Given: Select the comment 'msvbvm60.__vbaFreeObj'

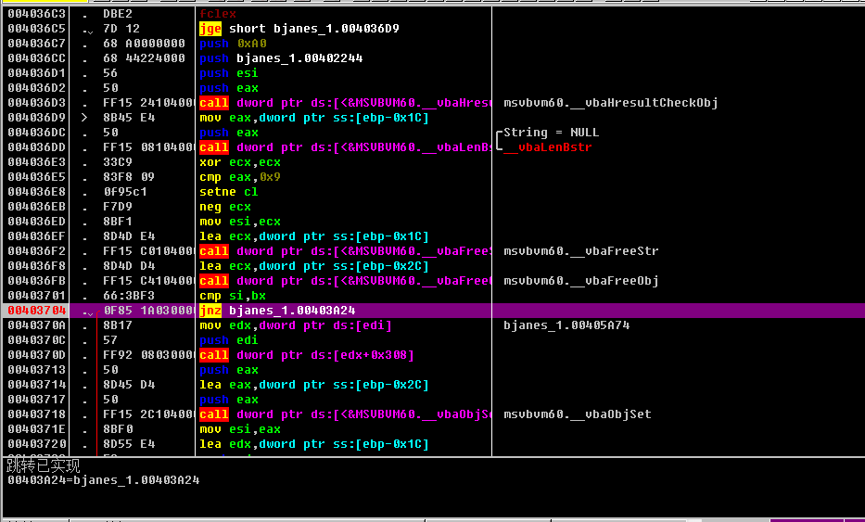Looking at the screenshot, I should tap(581, 282).
